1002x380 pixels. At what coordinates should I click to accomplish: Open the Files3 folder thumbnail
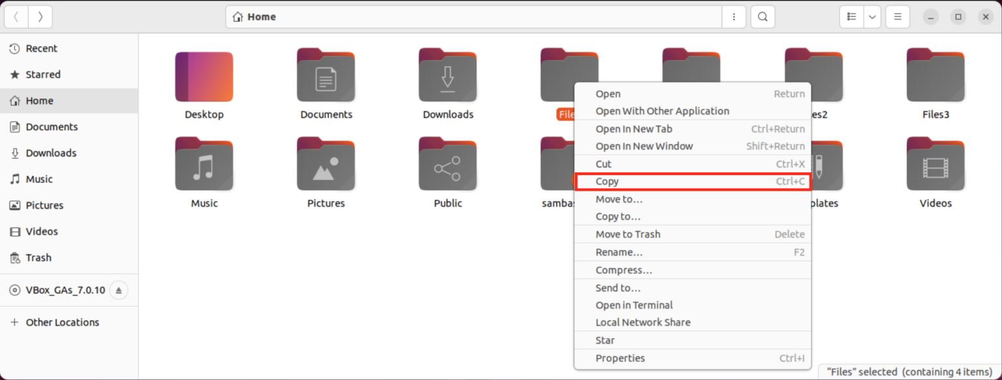click(935, 75)
